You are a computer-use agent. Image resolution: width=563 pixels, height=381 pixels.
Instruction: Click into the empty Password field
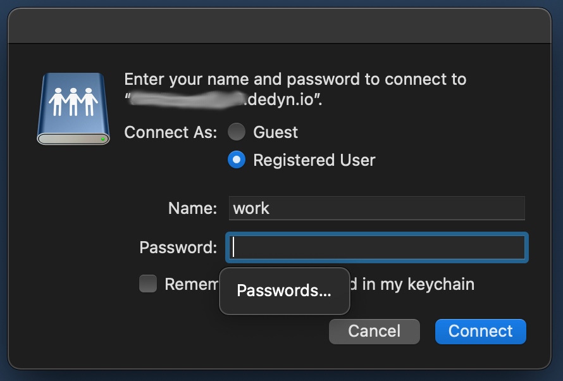coord(376,247)
